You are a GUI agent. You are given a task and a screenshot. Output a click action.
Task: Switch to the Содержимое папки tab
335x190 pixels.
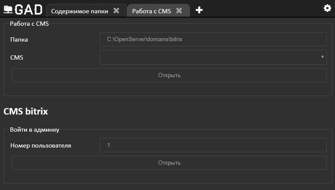pos(80,11)
